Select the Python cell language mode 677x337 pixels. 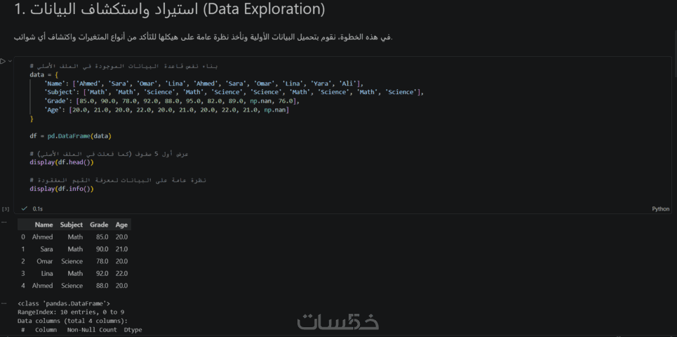[660, 209]
